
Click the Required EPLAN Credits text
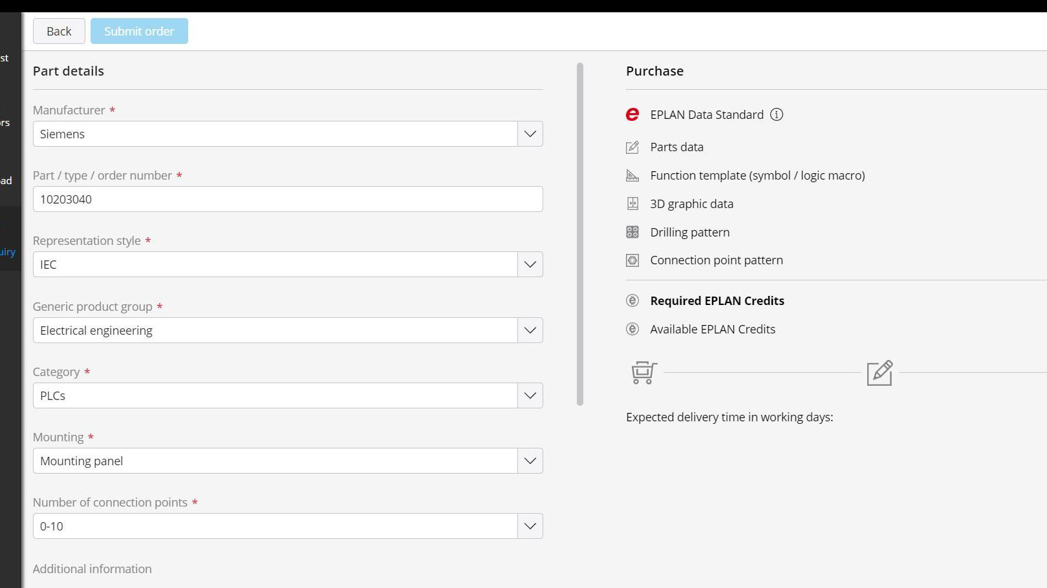(717, 300)
